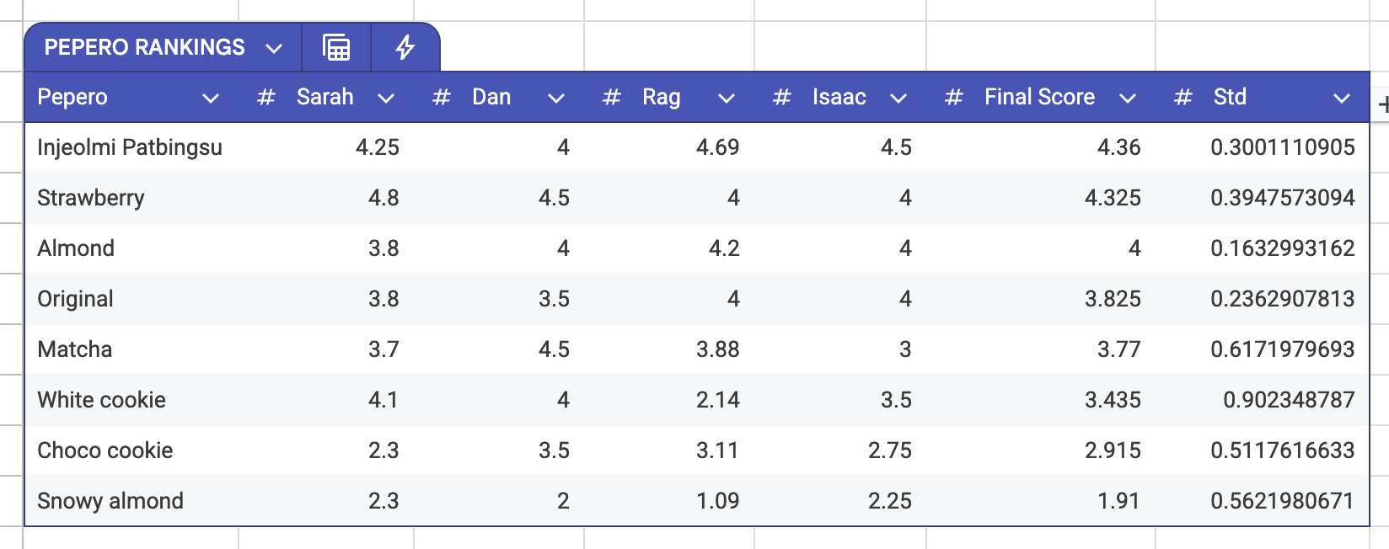Viewport: 1389px width, 549px height.
Task: Open the Dan column dropdown chevron
Action: pyautogui.click(x=556, y=99)
